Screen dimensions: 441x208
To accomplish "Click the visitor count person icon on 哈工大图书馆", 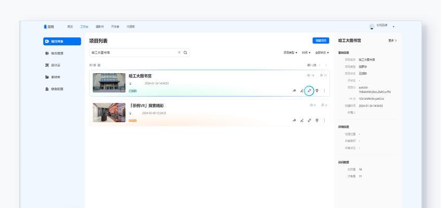I will (321, 75).
